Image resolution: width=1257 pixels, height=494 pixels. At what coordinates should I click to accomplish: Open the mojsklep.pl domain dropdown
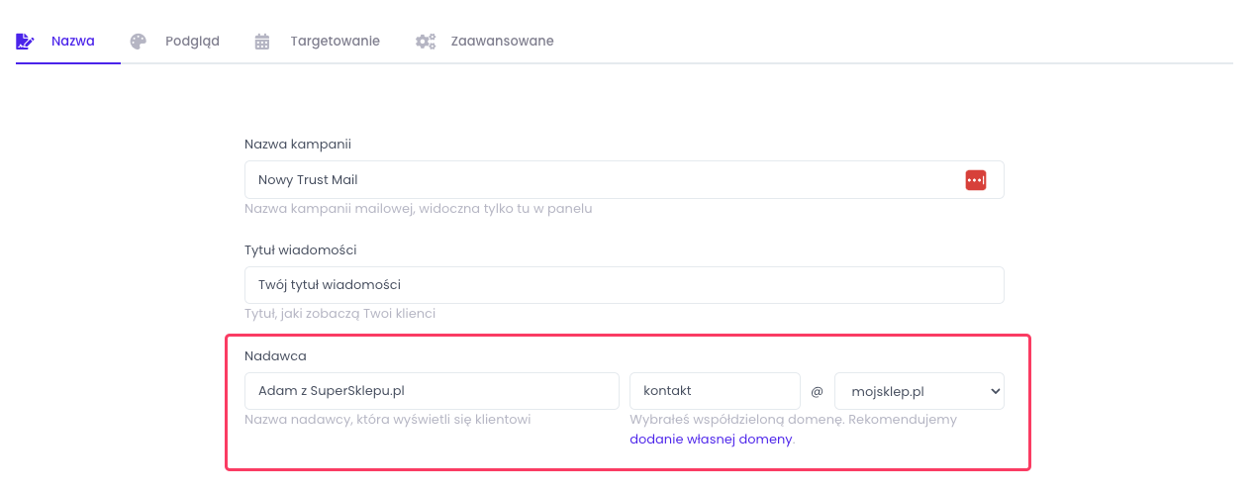click(919, 391)
